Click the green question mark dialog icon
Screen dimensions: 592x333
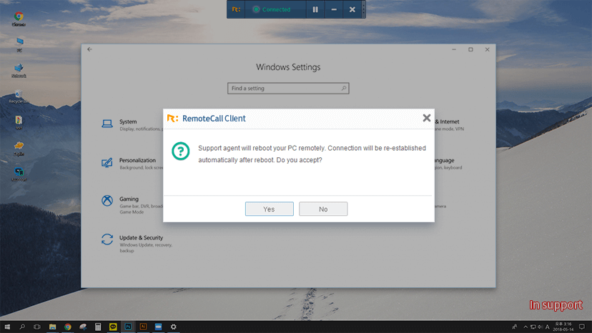[180, 151]
